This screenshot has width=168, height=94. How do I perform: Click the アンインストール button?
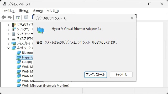tap(96, 75)
